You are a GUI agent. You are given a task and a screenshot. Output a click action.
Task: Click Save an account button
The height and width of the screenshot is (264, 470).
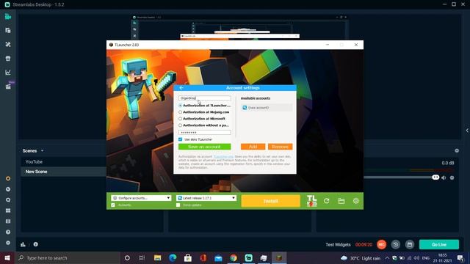click(204, 147)
